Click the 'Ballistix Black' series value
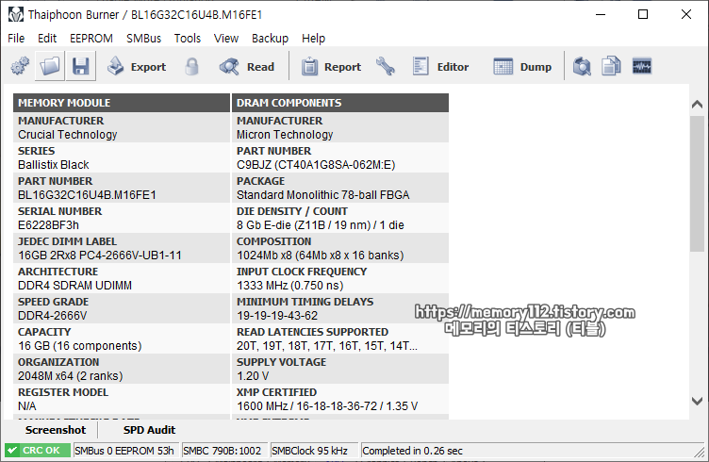Screen dimensions: 709x462 [54, 165]
